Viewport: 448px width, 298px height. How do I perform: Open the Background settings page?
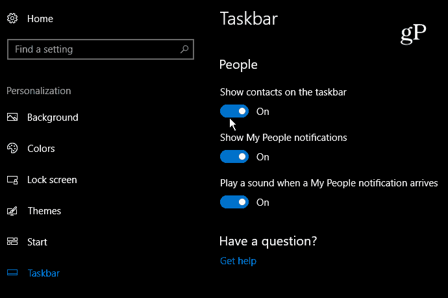click(x=53, y=118)
